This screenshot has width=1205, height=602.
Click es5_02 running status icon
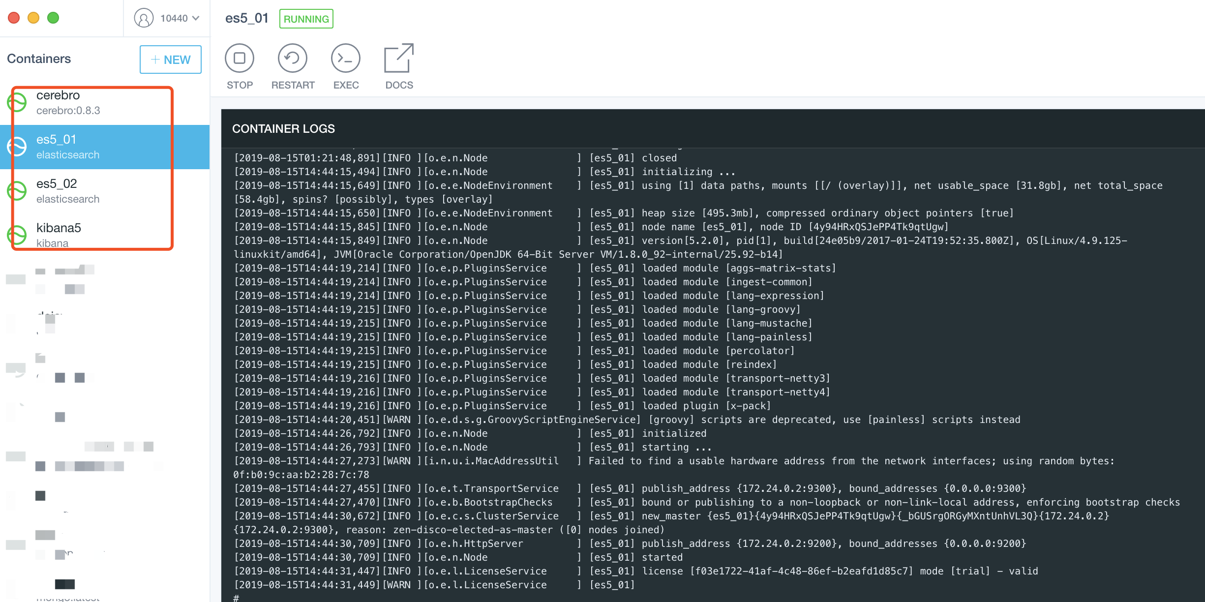(17, 191)
